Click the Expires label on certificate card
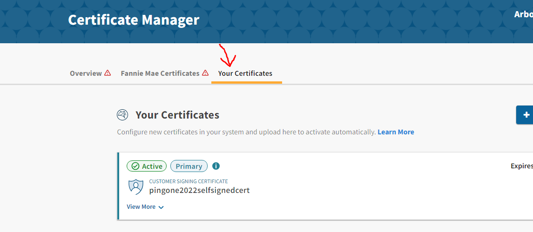 pyautogui.click(x=521, y=166)
